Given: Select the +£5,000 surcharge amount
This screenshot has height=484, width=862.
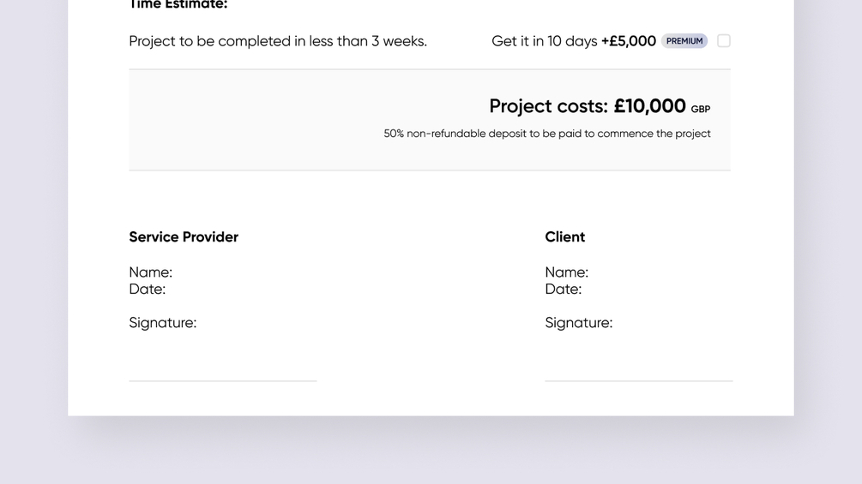Looking at the screenshot, I should [629, 41].
